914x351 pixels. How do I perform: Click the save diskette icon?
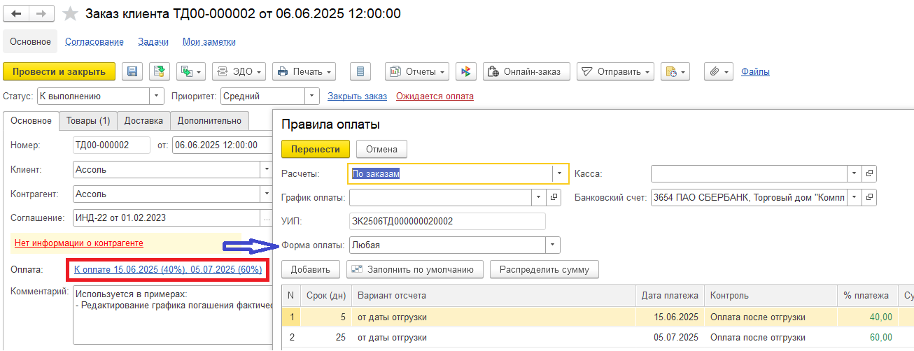(132, 71)
